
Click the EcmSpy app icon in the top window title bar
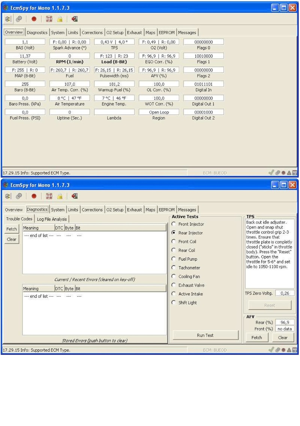pos(6,8)
